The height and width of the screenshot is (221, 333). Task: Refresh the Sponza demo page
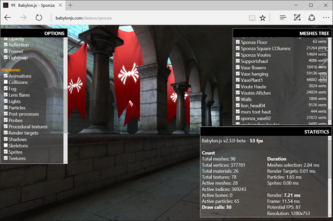pos(39,18)
